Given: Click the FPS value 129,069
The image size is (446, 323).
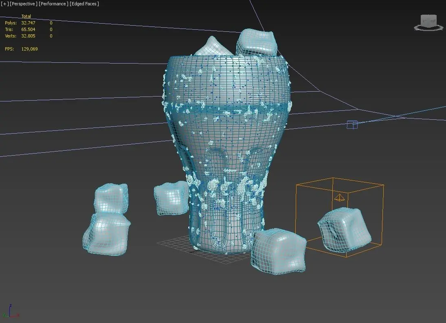Looking at the screenshot, I should [x=29, y=49].
